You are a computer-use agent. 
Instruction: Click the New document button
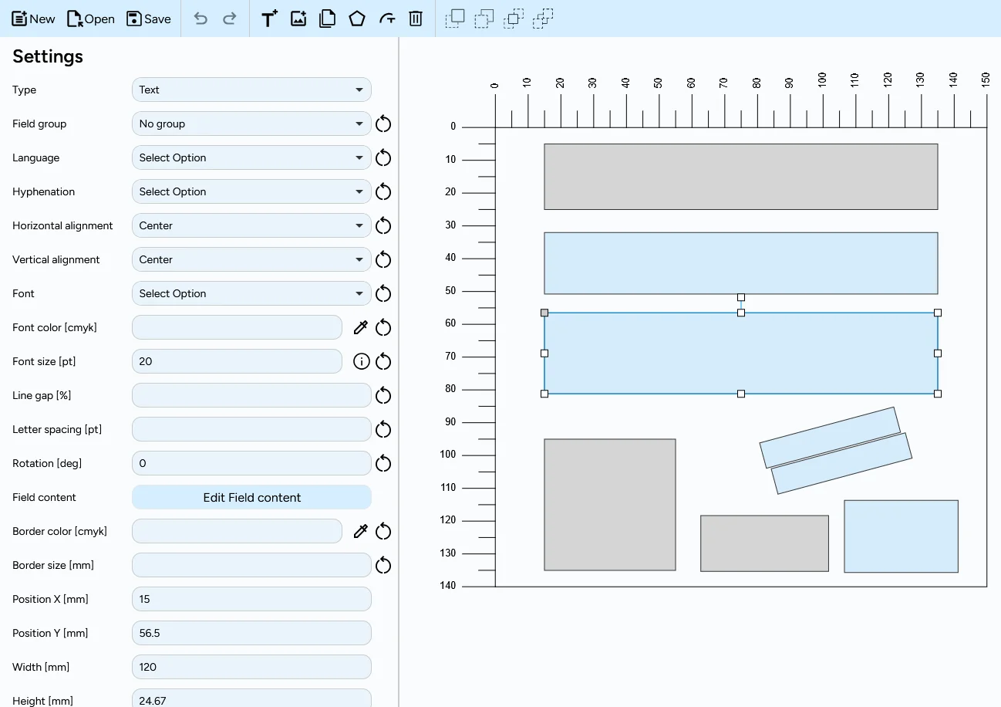[33, 19]
